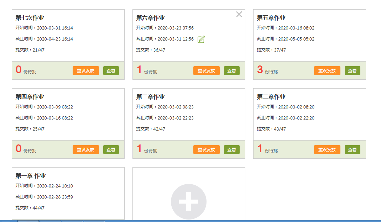Click the edit deadline pencil icon on 第六章作业
The height and width of the screenshot is (222, 381).
(201, 39)
